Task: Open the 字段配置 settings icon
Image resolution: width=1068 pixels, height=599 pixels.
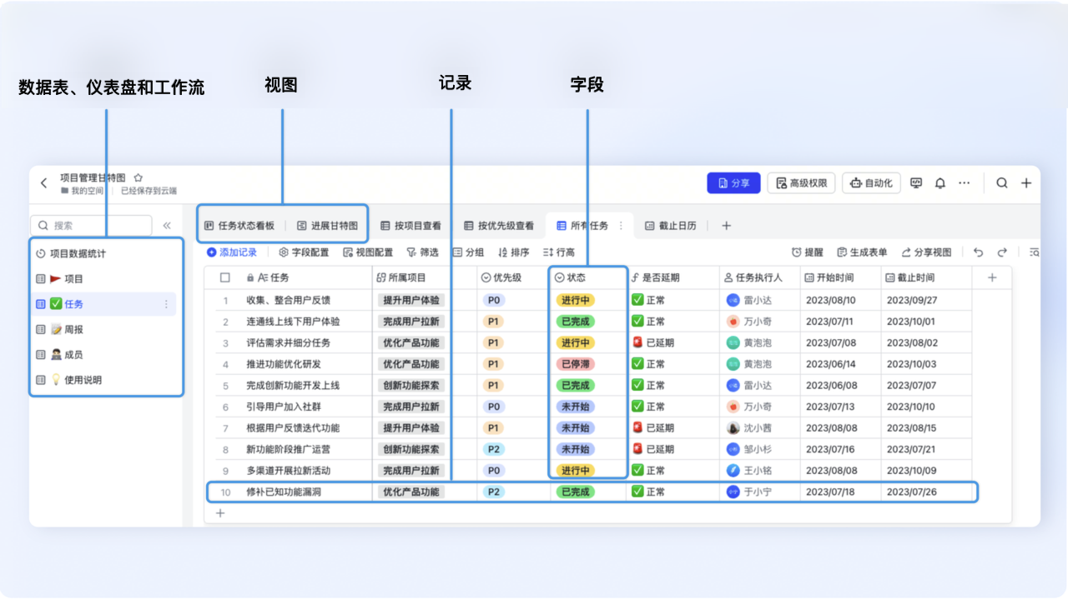Action: coord(284,252)
